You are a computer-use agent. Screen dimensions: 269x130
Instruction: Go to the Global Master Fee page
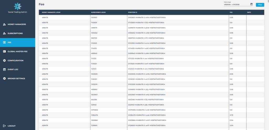(x=18, y=51)
